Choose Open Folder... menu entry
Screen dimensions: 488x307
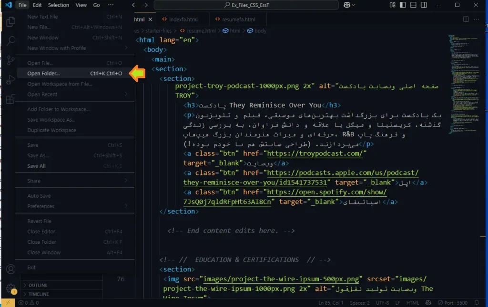pyautogui.click(x=75, y=74)
